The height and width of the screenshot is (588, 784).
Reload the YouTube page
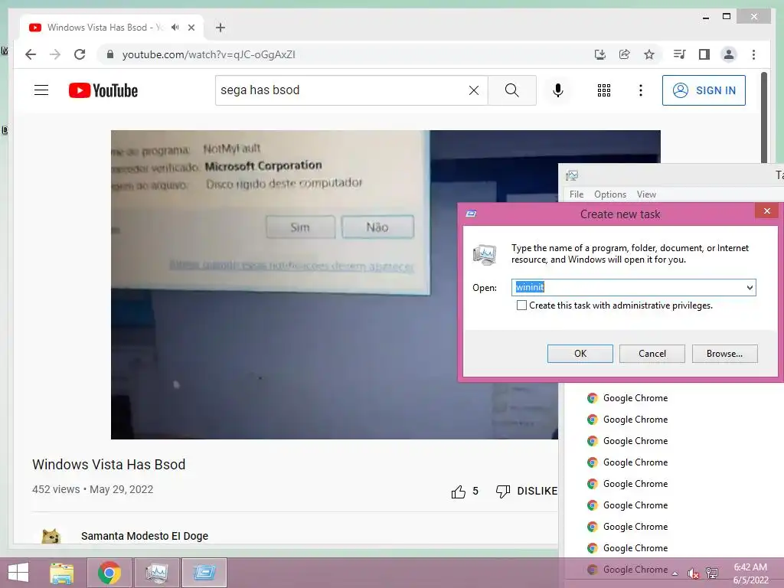[80, 54]
